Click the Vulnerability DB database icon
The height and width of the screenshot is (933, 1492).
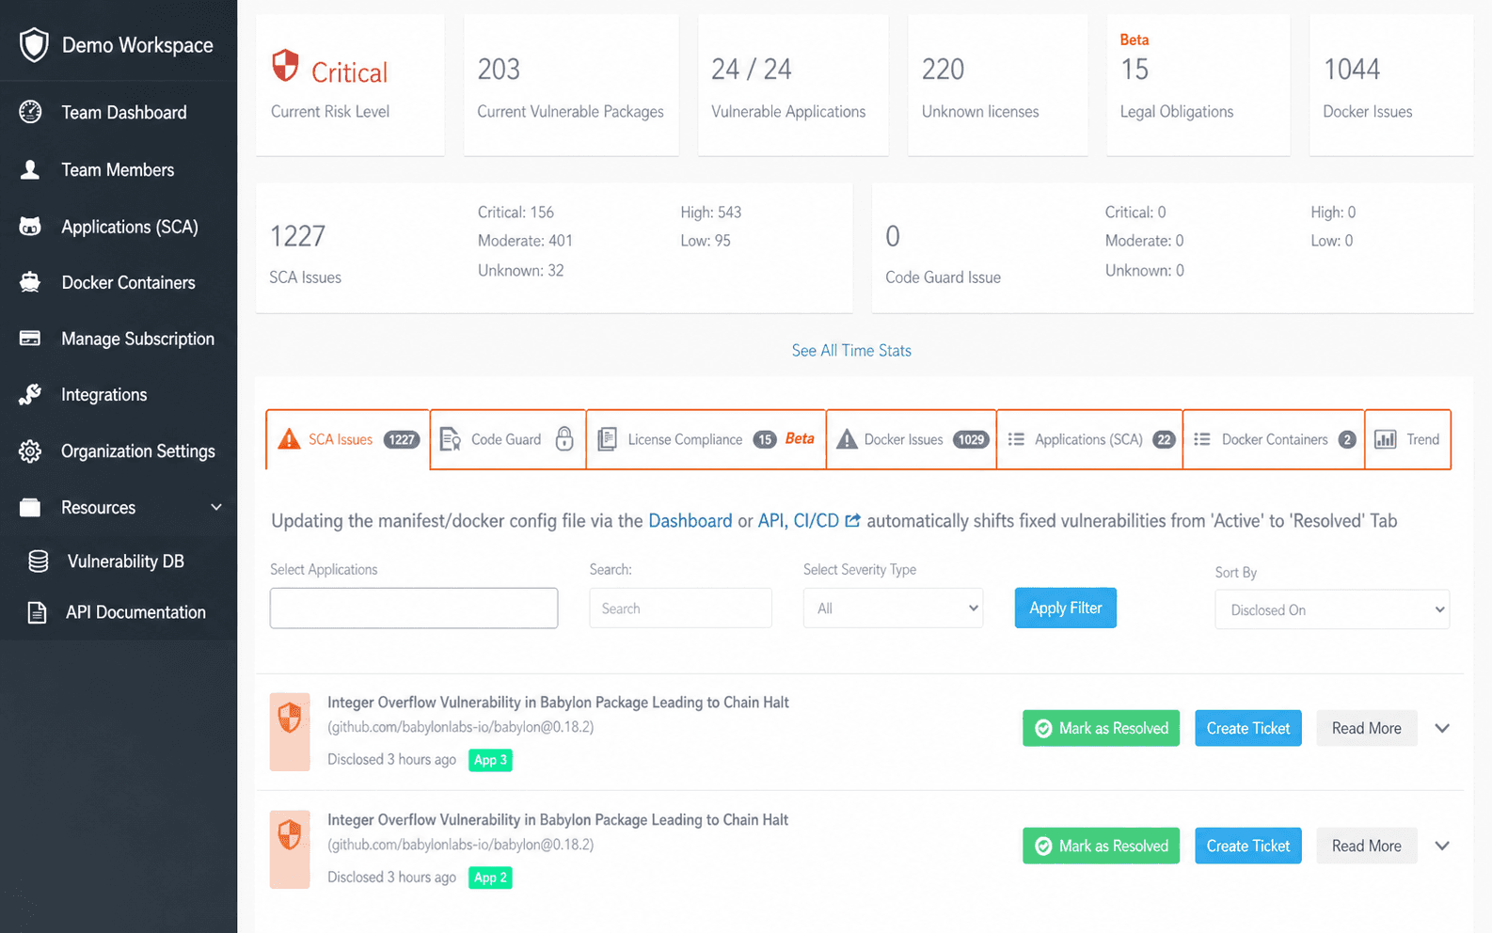pyautogui.click(x=38, y=561)
